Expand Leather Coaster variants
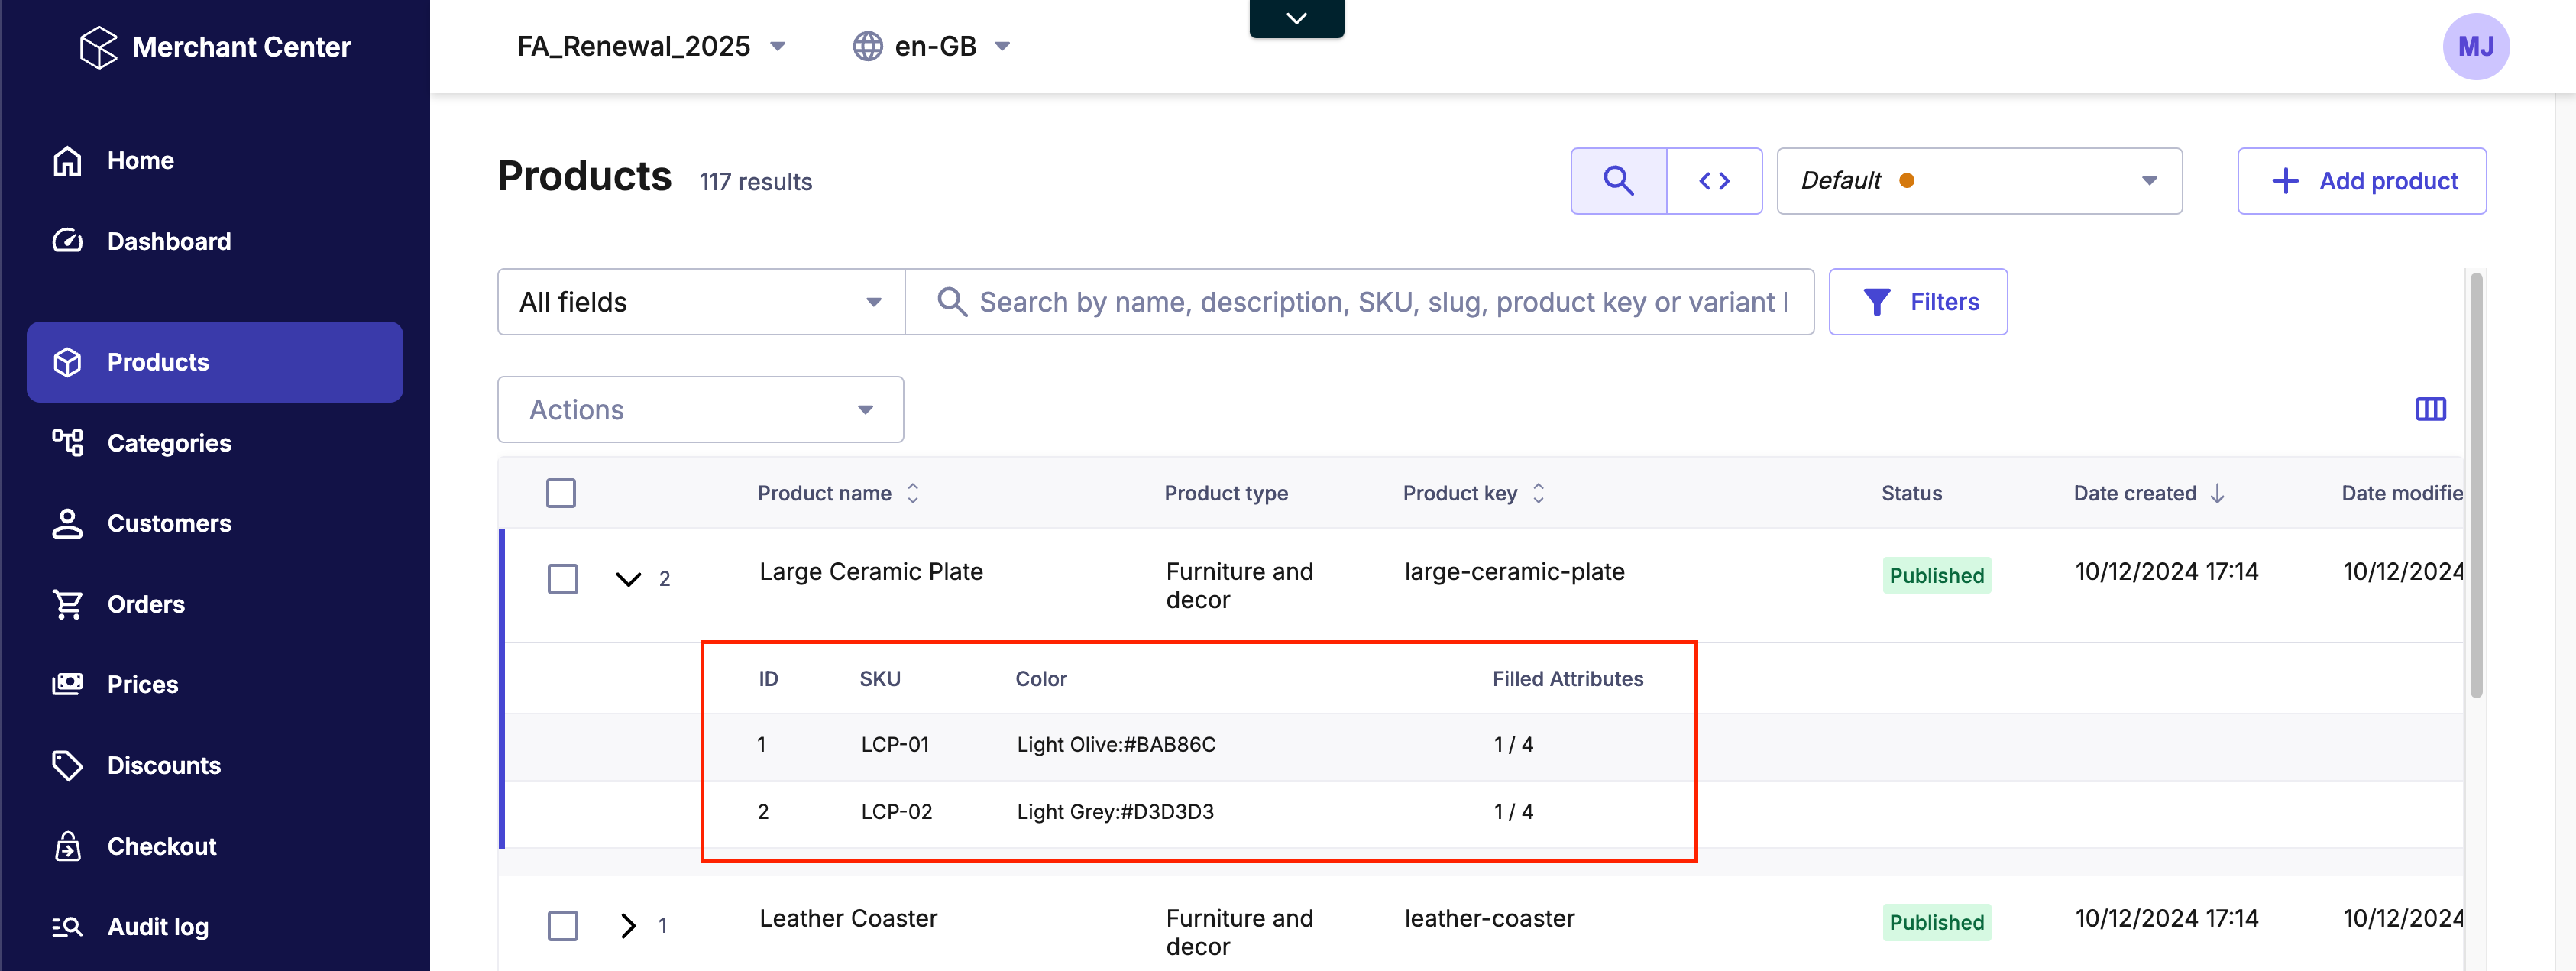 [x=628, y=925]
